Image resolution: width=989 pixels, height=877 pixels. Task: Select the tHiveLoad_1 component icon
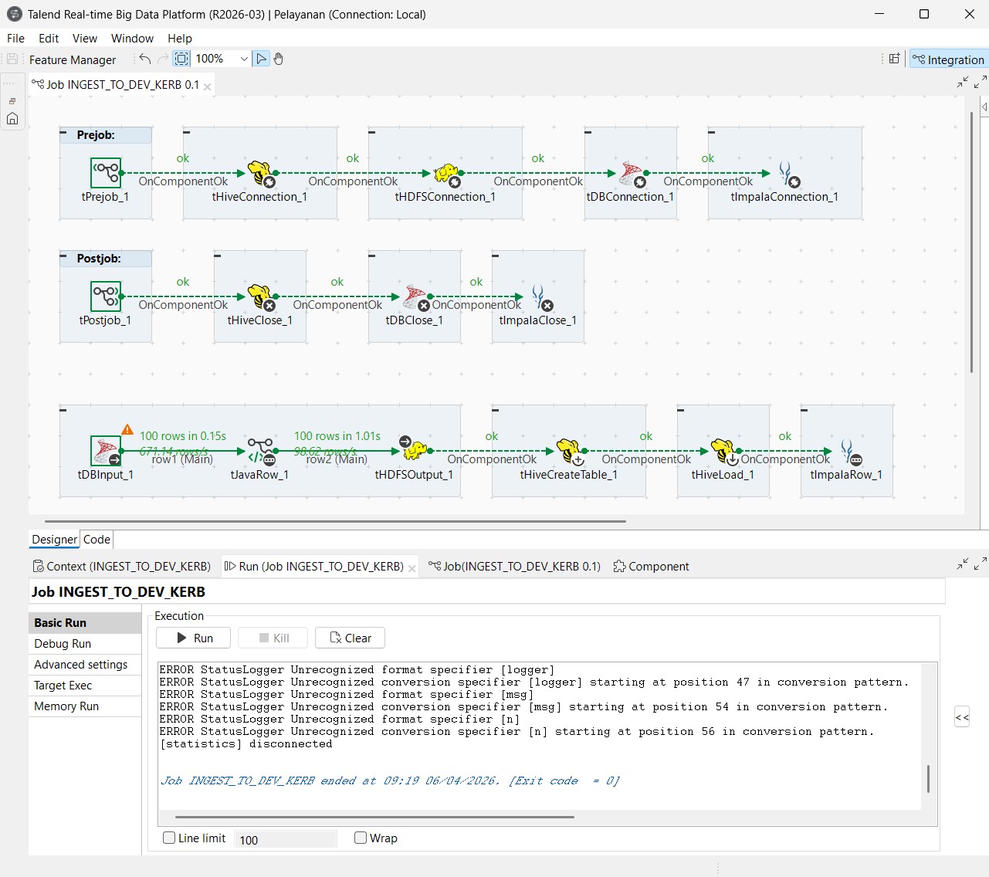tap(723, 451)
